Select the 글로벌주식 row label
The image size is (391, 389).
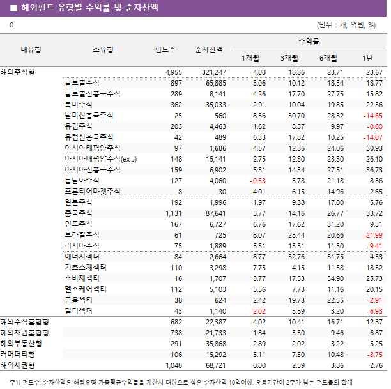pyautogui.click(x=82, y=83)
